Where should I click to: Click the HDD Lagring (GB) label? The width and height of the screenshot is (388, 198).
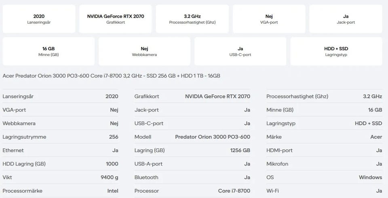[x=24, y=164]
